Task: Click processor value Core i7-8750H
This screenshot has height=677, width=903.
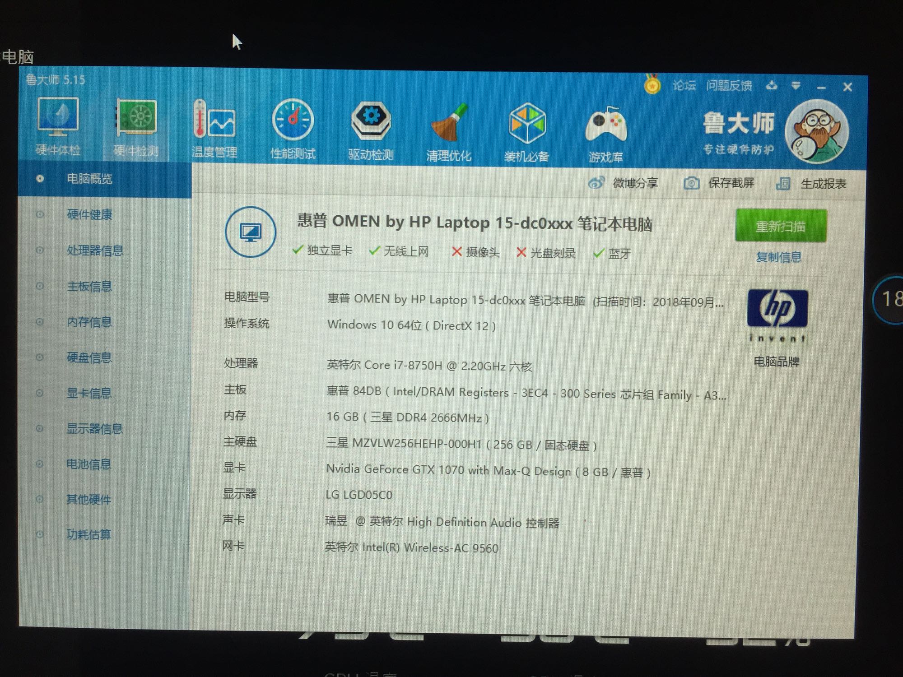Action: coord(429,366)
